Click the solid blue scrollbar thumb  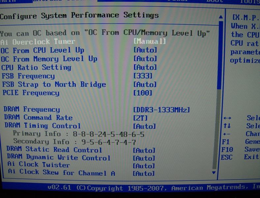(220, 55)
